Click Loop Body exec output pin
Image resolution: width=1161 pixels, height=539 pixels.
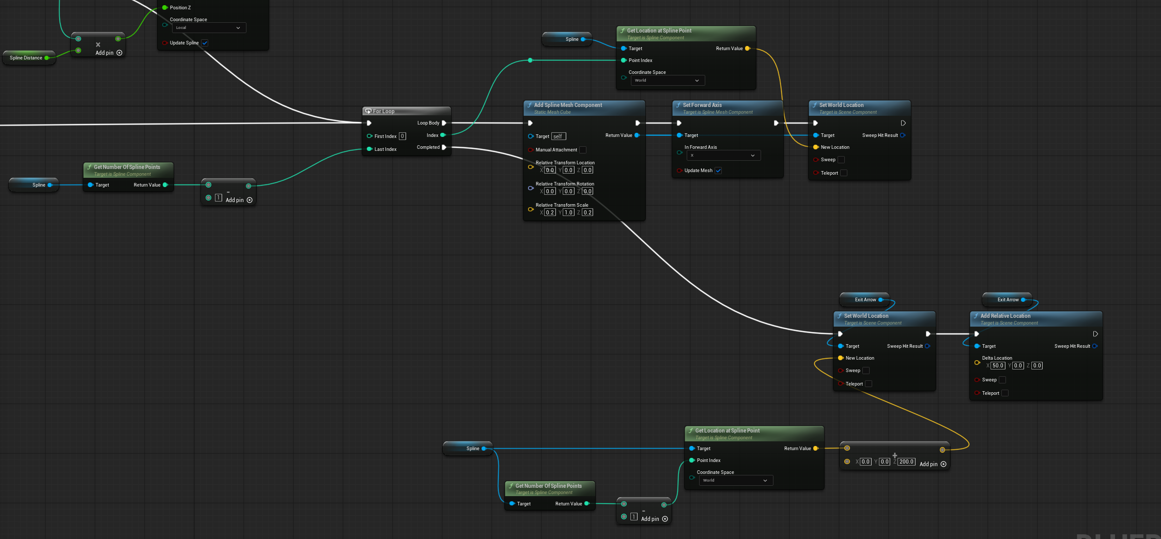(x=444, y=123)
